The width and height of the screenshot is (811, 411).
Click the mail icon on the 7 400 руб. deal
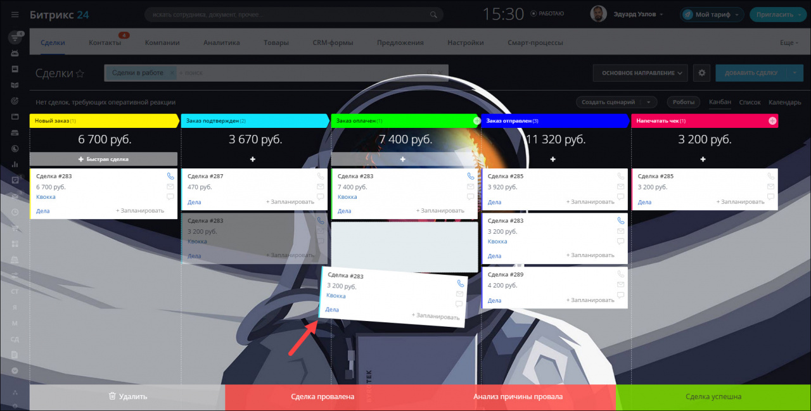click(x=470, y=187)
